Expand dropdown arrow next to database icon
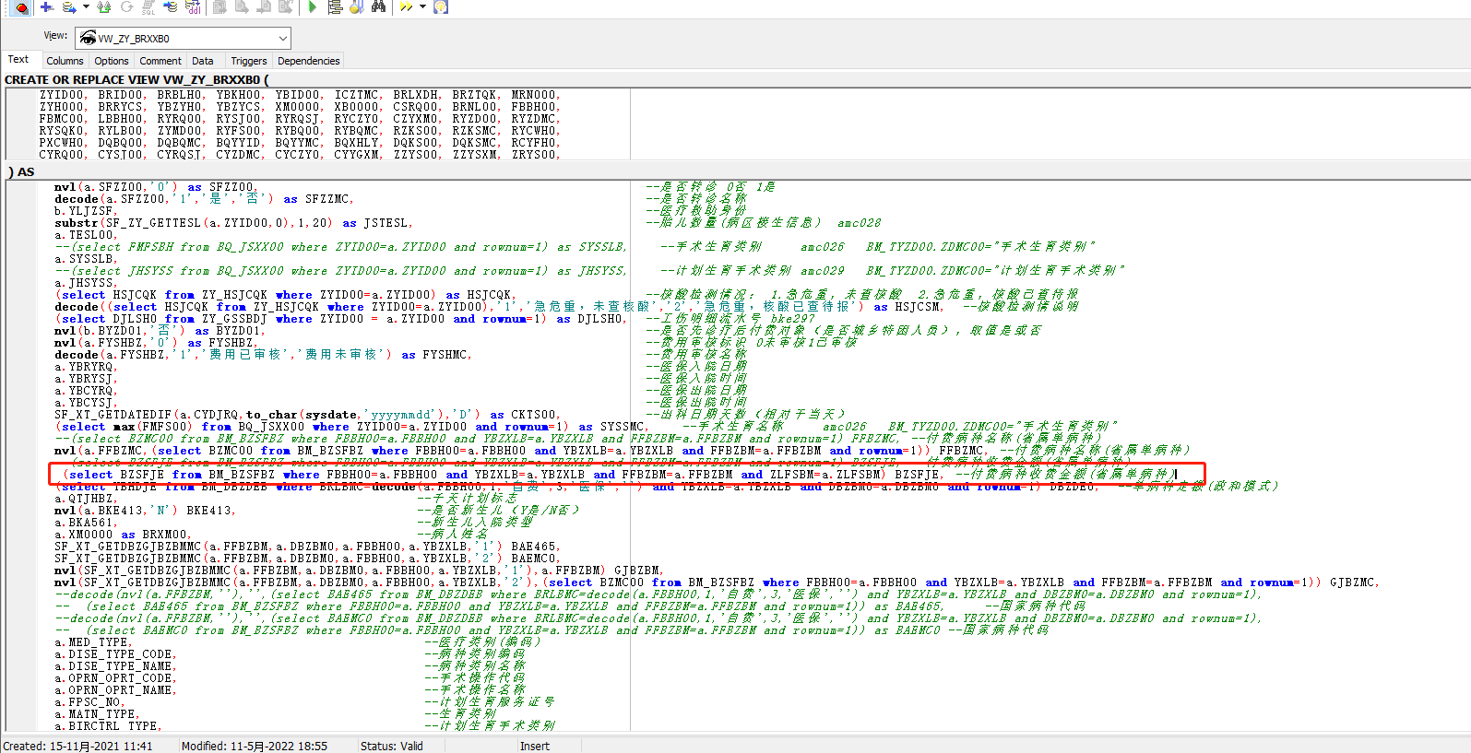Screen dimensions: 1471x753 pos(86,7)
